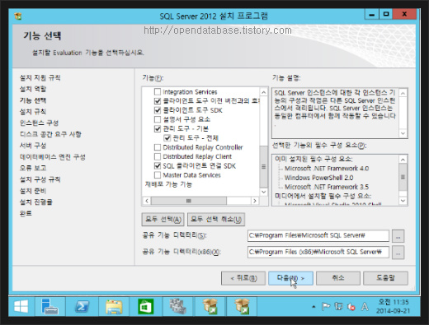Click the feature description scroll down arrow
Screen dimensions: 429x325
(x=403, y=133)
